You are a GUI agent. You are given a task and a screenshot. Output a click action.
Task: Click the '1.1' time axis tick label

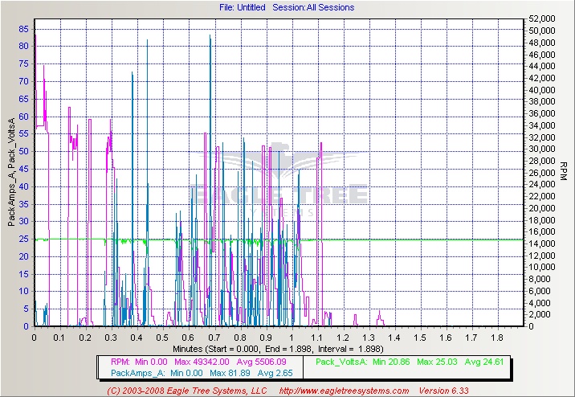[317, 338]
